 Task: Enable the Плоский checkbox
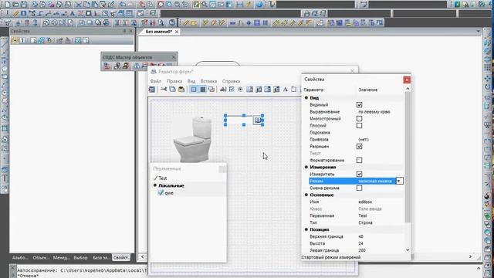click(x=359, y=125)
